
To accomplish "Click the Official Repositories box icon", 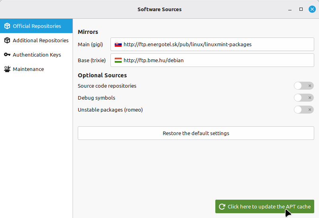I will 7,26.
